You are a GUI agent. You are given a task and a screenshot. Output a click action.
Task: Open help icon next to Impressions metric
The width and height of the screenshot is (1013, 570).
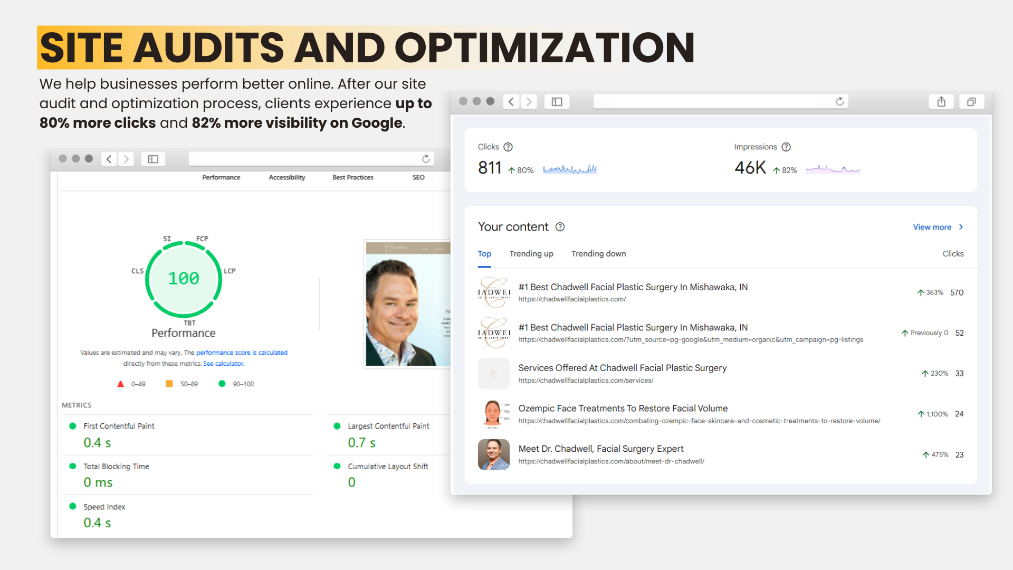click(x=786, y=147)
